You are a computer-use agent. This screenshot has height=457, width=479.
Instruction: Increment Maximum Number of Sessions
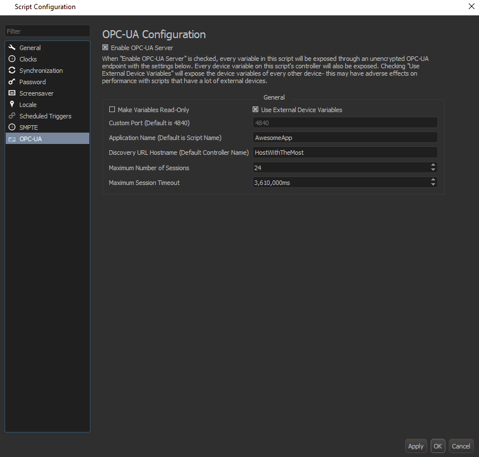click(433, 165)
